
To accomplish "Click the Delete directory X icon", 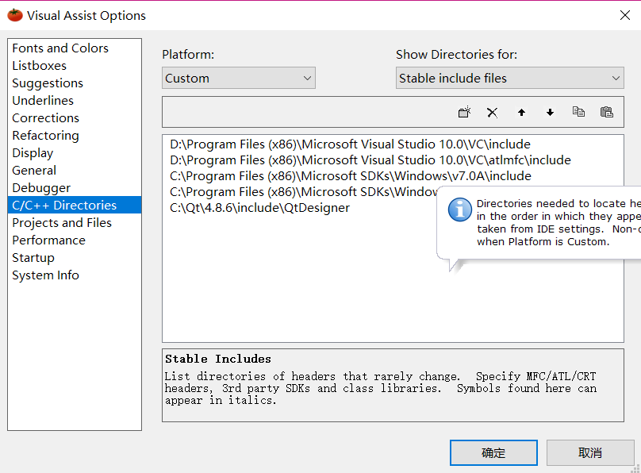I will click(493, 113).
